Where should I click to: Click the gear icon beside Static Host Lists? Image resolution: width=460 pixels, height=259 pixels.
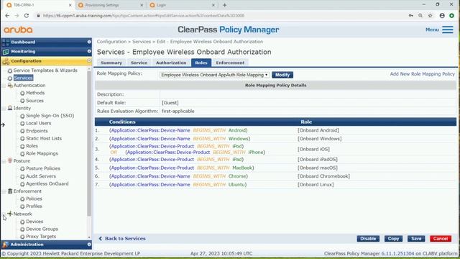click(x=22, y=139)
